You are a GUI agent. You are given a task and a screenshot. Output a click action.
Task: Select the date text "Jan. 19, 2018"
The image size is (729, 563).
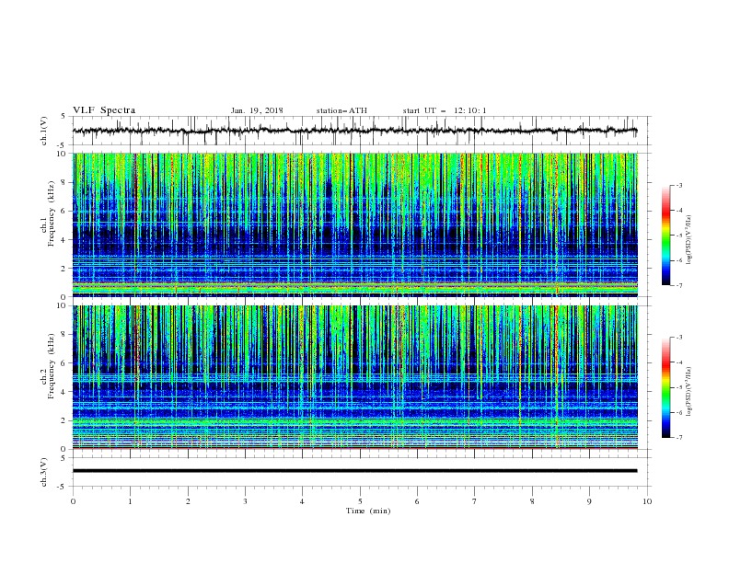click(257, 110)
